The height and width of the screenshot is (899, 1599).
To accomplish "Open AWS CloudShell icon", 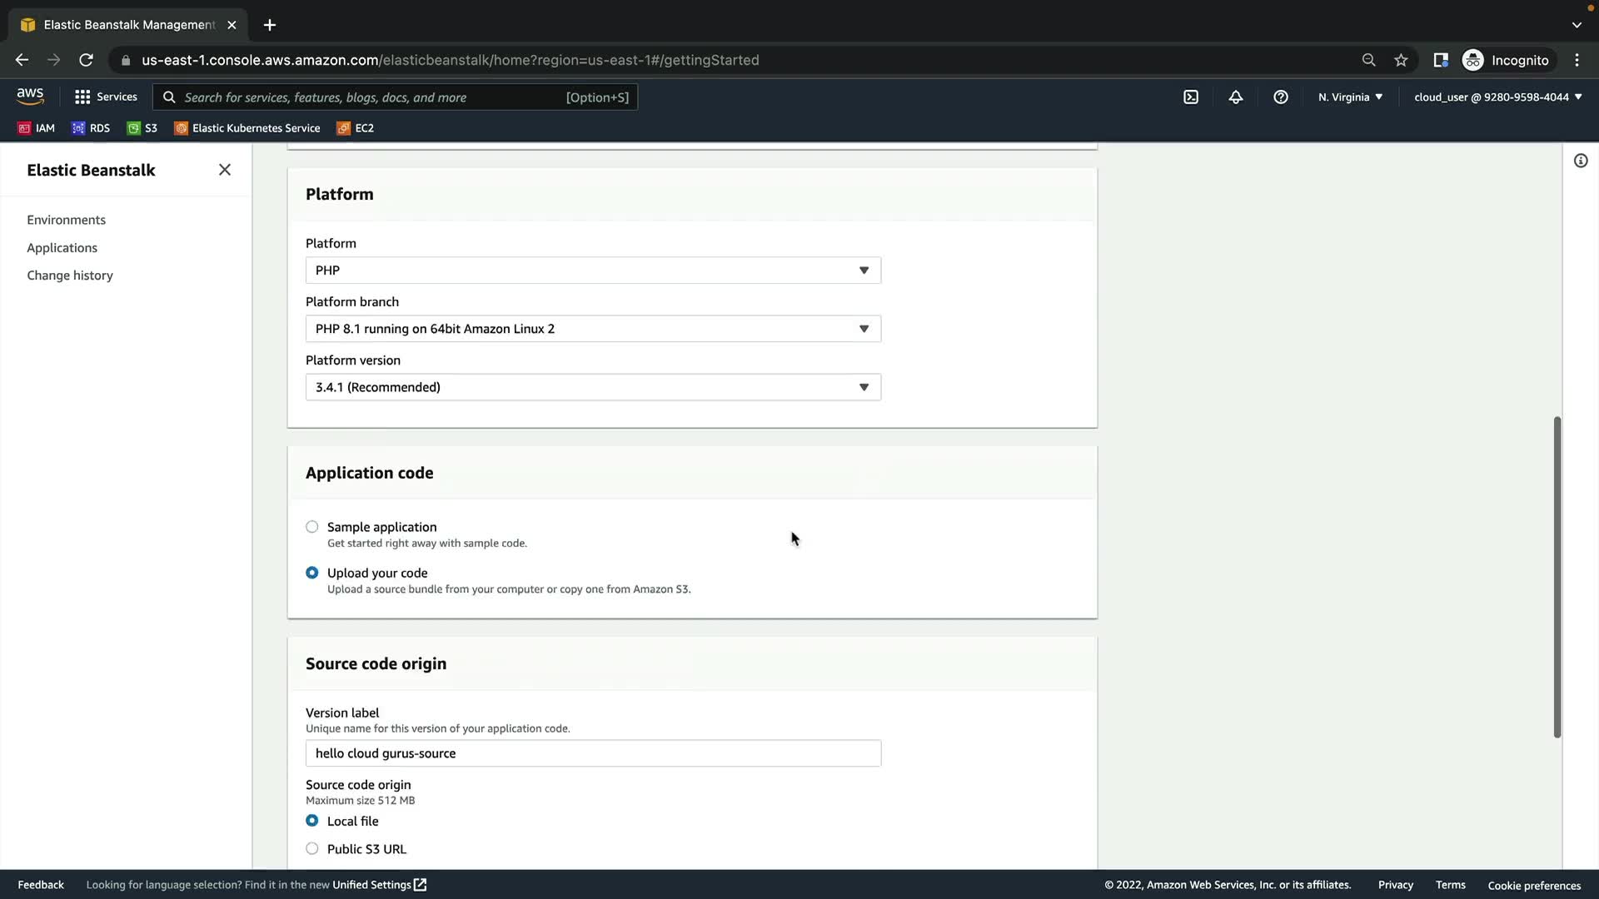I will point(1191,97).
